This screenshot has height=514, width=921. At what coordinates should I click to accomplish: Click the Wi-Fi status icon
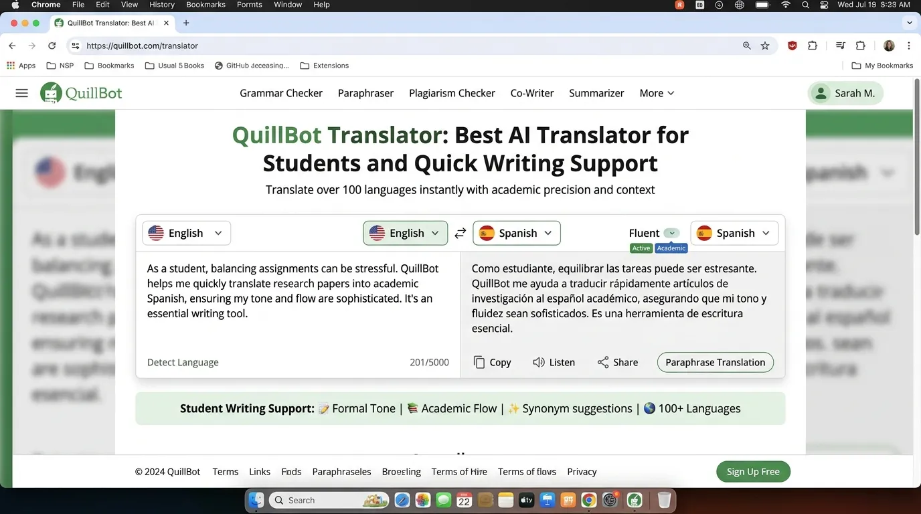click(x=786, y=5)
